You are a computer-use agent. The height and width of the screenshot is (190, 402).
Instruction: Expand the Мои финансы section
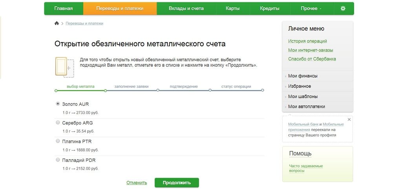(303, 76)
